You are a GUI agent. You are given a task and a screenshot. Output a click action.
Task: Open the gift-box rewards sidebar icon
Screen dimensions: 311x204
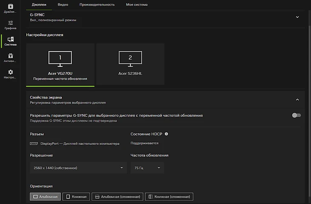point(10,57)
